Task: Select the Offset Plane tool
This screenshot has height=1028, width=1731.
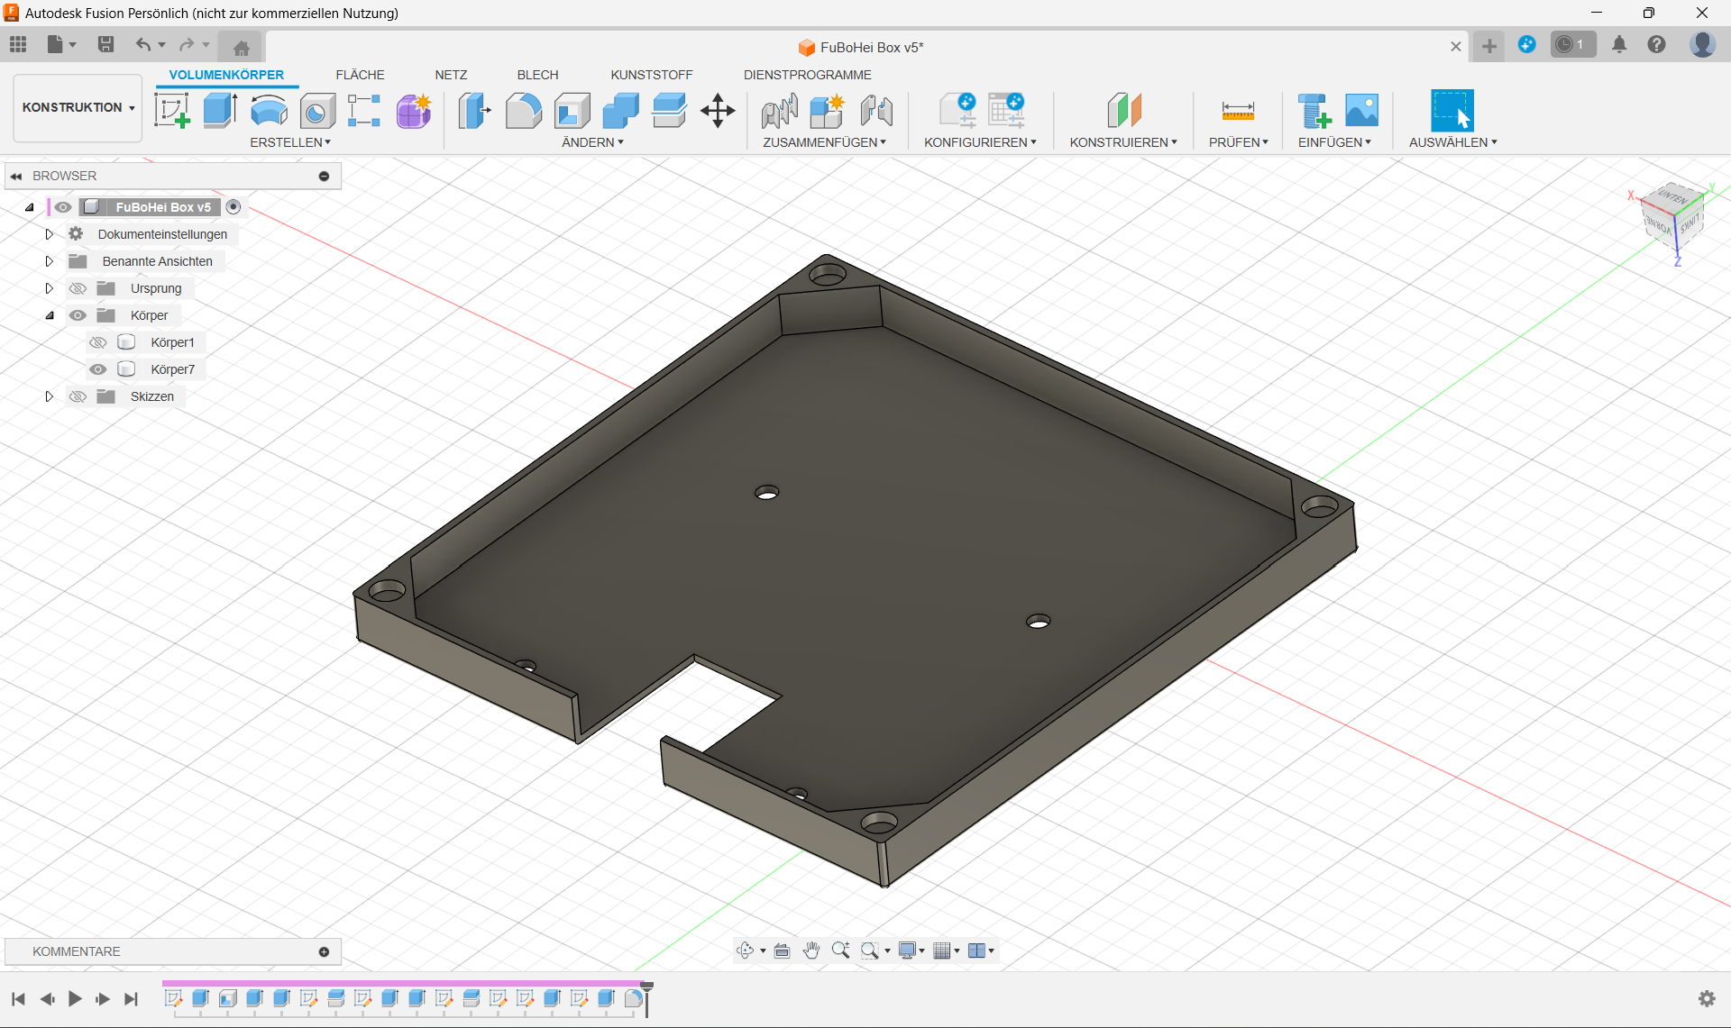Action: [x=1124, y=111]
